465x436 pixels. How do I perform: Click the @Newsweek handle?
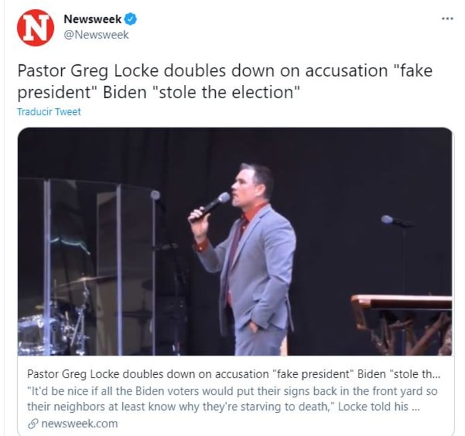tap(96, 35)
